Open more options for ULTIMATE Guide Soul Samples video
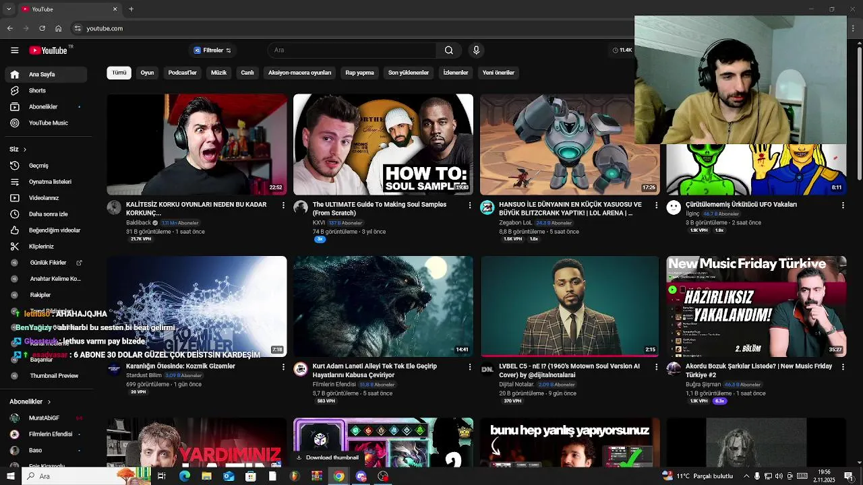Screen dimensions: 863x485 tap(470, 205)
